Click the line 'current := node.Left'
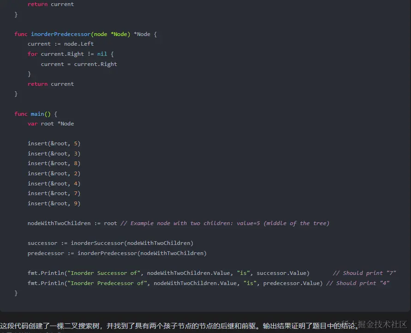411x333 pixels. click(x=60, y=44)
